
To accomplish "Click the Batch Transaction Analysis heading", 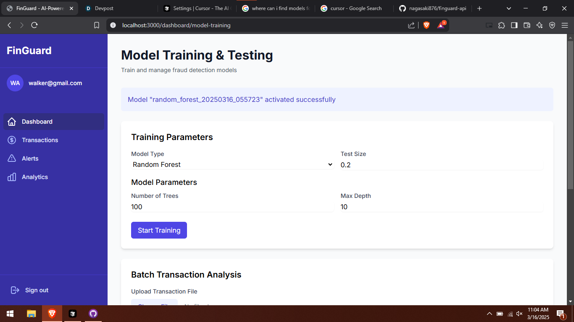I will tap(186, 275).
